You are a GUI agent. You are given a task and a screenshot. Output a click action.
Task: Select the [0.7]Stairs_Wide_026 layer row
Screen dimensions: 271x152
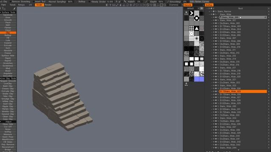click(x=243, y=94)
